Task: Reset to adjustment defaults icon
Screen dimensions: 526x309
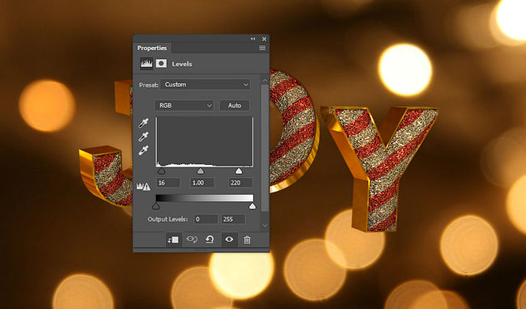Action: pos(210,239)
